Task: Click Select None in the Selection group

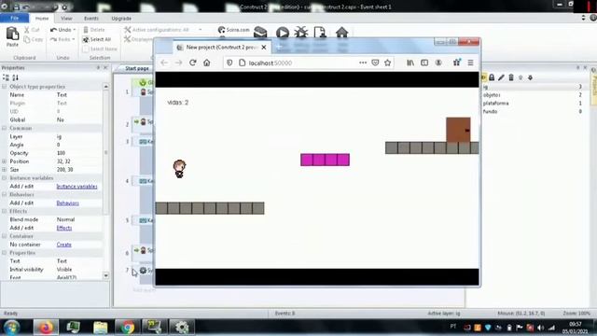Action: pyautogui.click(x=100, y=49)
